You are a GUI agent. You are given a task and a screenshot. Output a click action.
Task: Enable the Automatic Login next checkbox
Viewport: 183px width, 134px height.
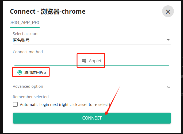(15, 104)
